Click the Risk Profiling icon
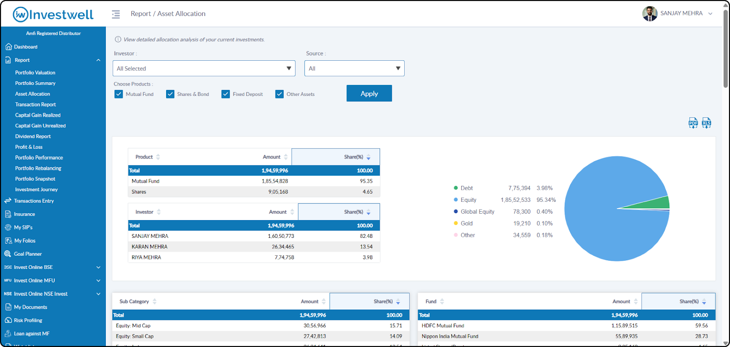Screen dimensions: 730x347 pyautogui.click(x=8, y=320)
